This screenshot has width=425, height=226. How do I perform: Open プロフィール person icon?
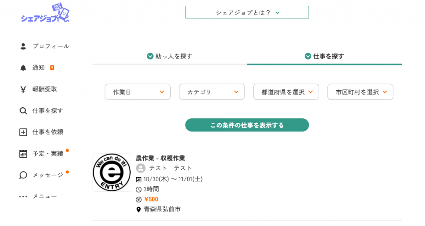tap(23, 46)
